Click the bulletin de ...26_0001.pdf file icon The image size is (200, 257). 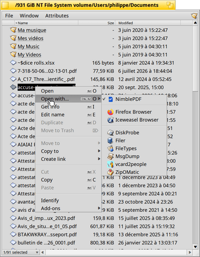[x=13, y=243]
